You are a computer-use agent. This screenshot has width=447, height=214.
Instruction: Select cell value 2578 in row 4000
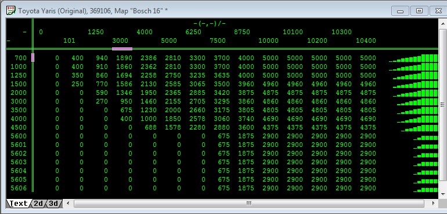[x=197, y=119]
